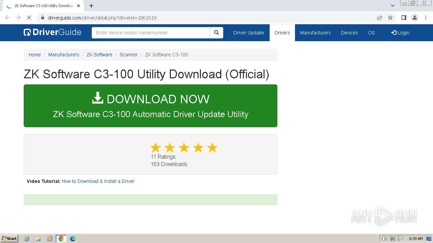Click the DriverGuide logo

[52, 32]
